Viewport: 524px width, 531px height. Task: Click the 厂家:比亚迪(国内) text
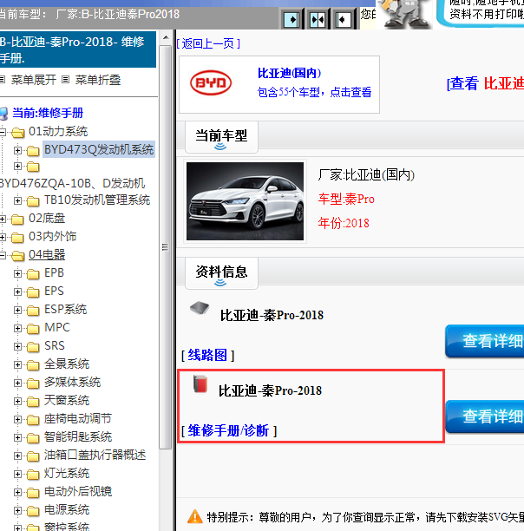coord(366,175)
